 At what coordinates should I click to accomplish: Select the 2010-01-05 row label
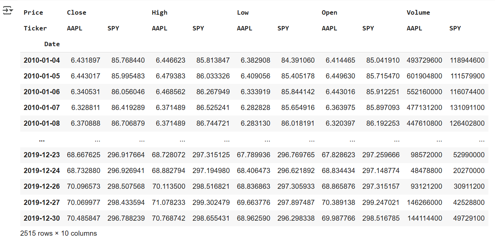(x=42, y=76)
